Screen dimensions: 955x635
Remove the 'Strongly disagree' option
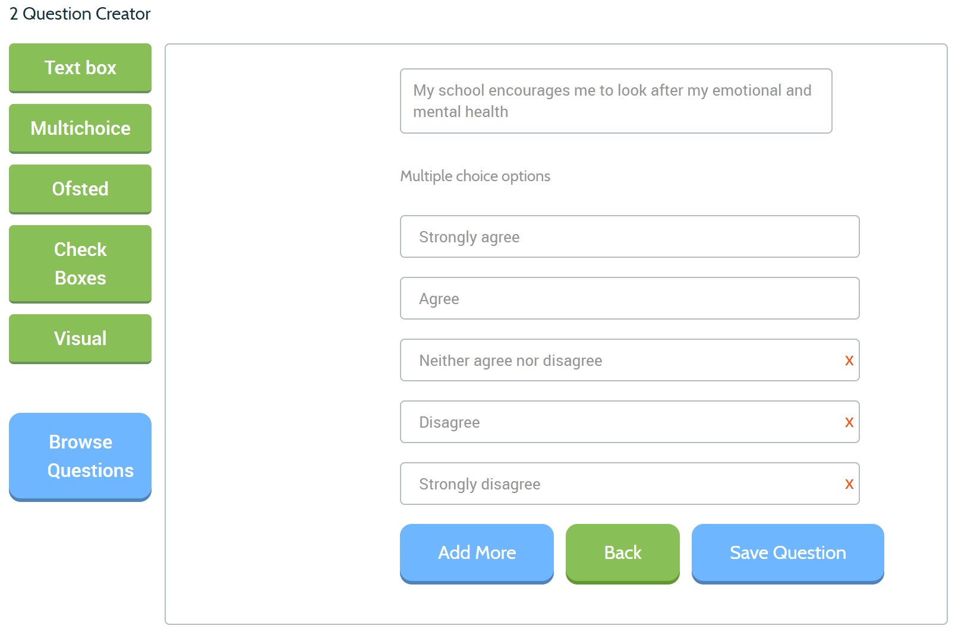click(x=849, y=484)
